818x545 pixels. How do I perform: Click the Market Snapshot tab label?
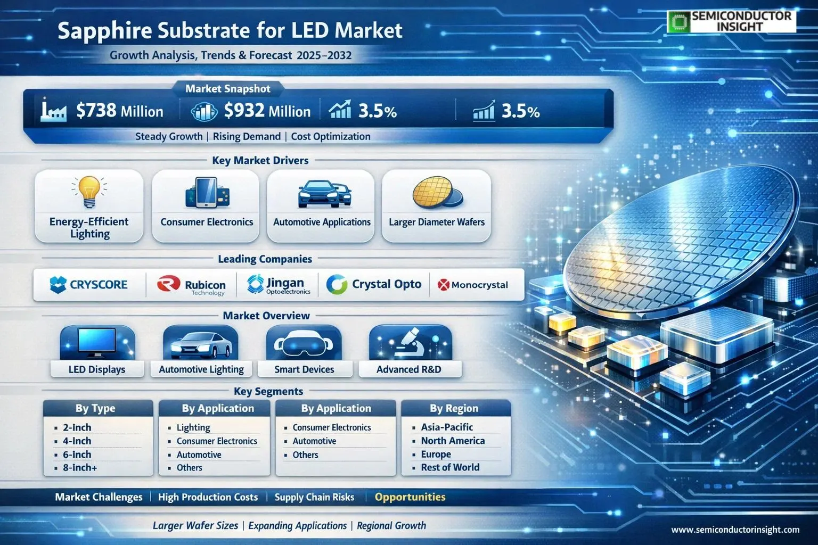click(228, 89)
